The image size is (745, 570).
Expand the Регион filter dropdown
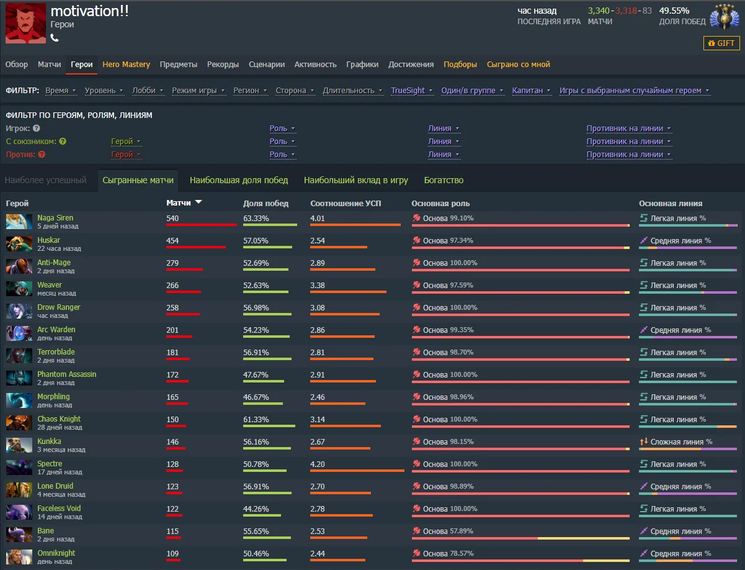(250, 91)
